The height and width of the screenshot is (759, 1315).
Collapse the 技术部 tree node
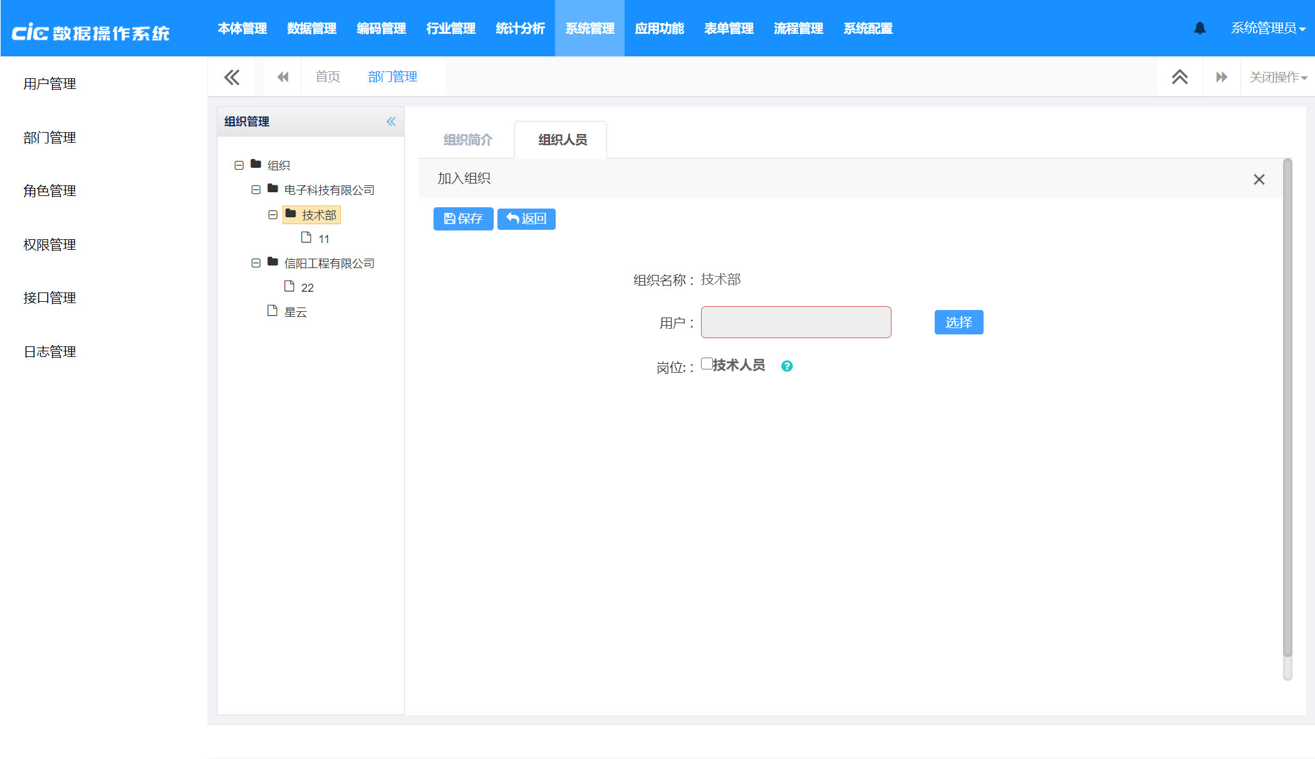pos(273,215)
